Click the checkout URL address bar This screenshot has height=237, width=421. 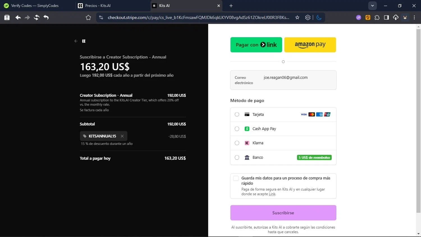(198, 18)
